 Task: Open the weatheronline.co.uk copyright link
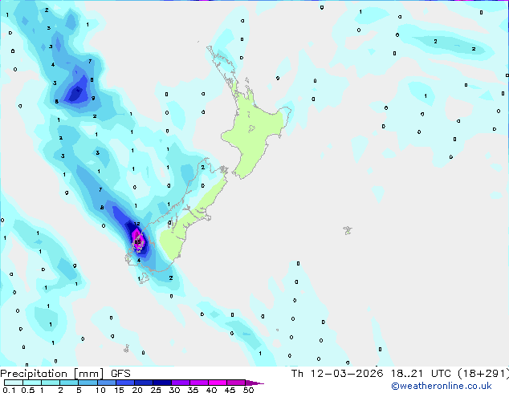click(x=442, y=386)
